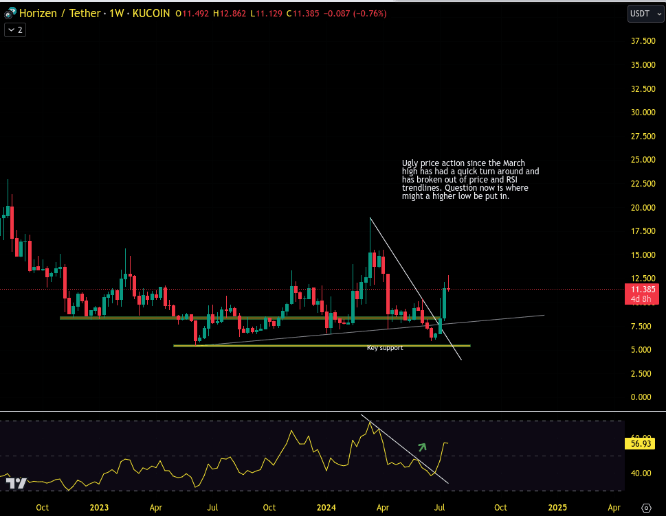Click the 37.500 price axis label
This screenshot has height=516, width=666.
[643, 41]
